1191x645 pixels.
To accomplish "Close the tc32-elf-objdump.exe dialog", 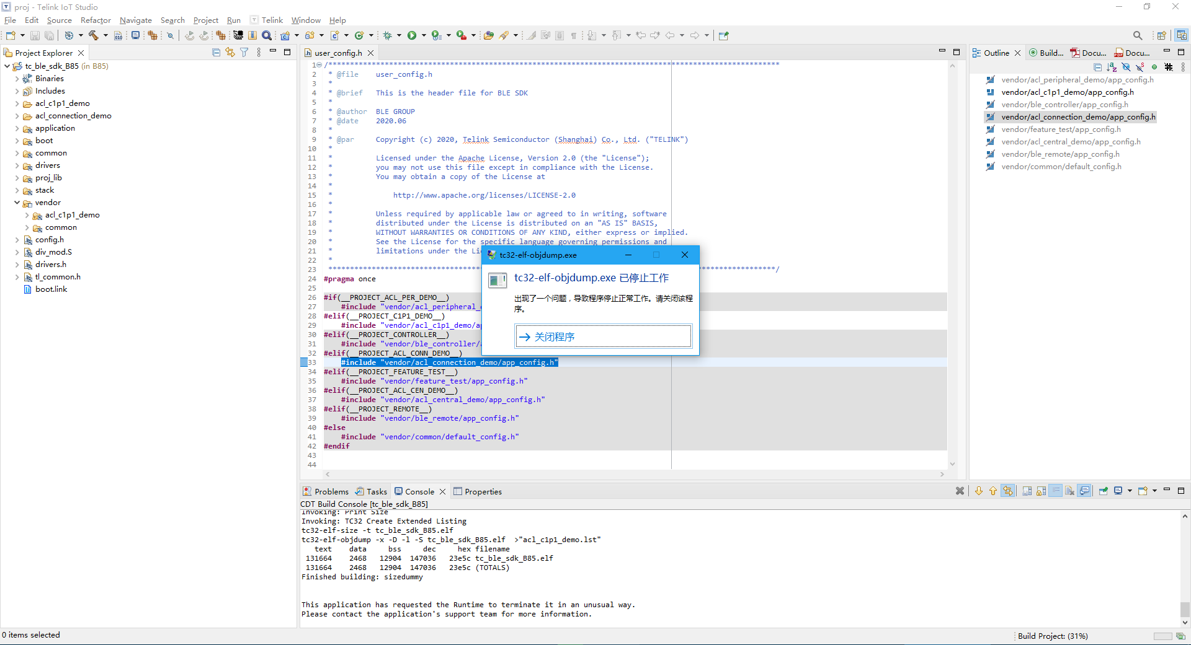I will (x=684, y=255).
